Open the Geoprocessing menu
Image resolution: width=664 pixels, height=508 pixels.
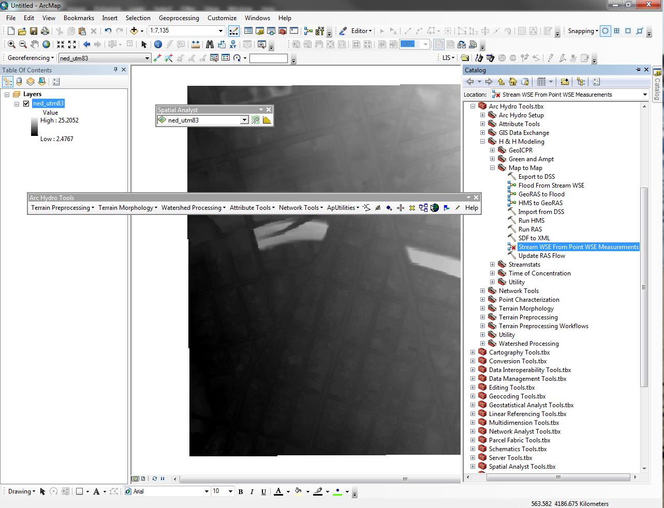pos(179,18)
